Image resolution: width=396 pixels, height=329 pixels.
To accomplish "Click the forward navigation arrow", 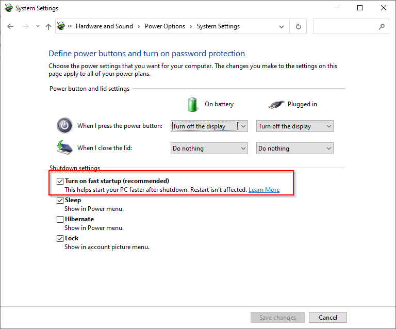I will pyautogui.click(x=25, y=26).
